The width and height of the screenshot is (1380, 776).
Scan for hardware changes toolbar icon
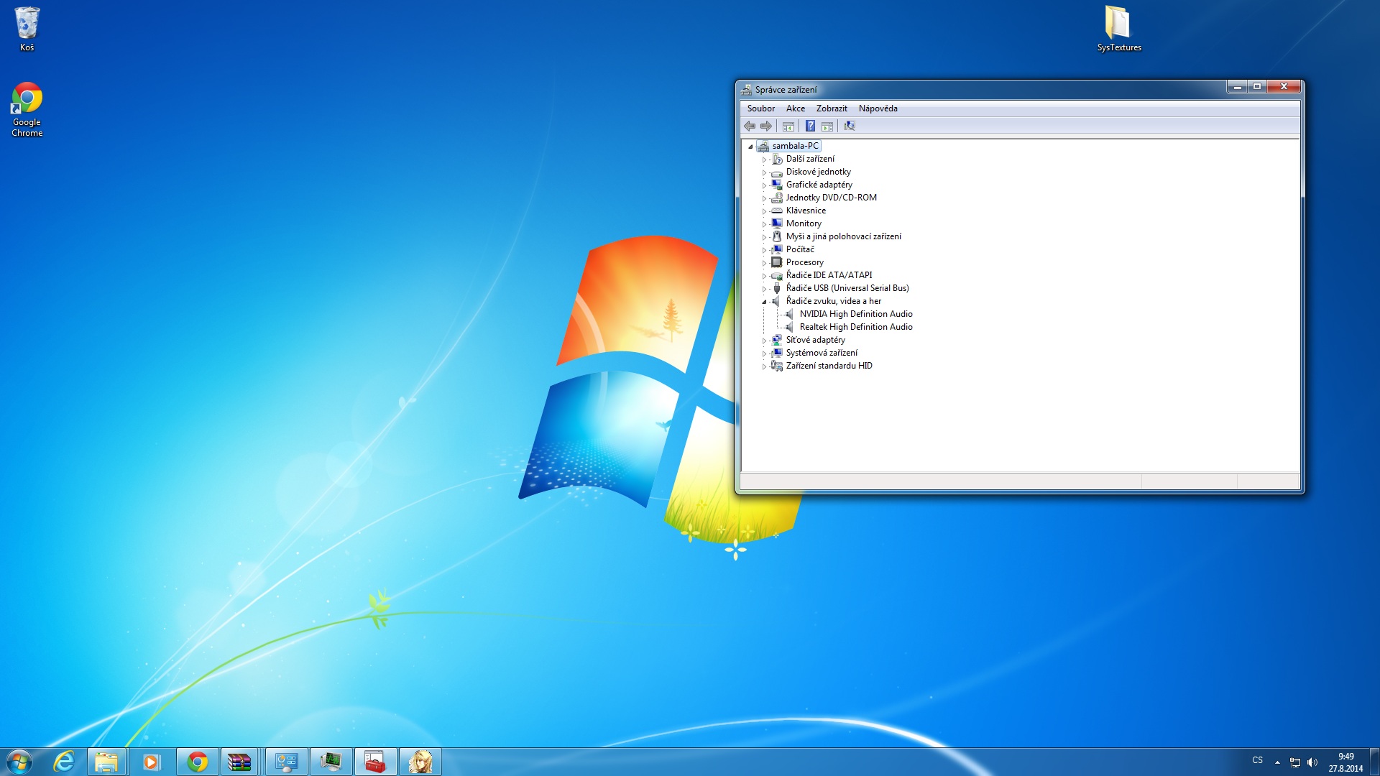click(x=850, y=126)
